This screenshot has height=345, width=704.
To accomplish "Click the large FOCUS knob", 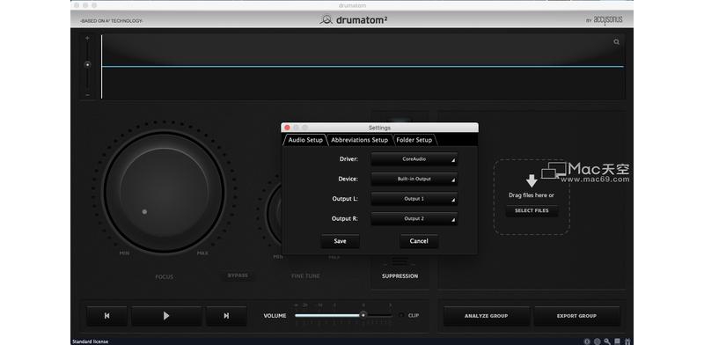I will pyautogui.click(x=164, y=192).
